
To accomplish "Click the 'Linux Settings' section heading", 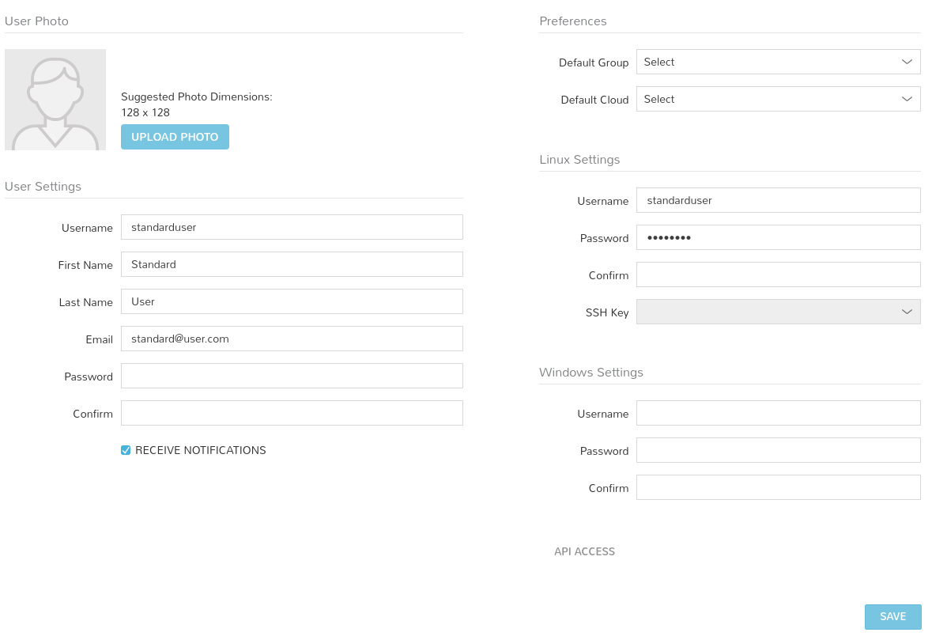I will pyautogui.click(x=579, y=160).
